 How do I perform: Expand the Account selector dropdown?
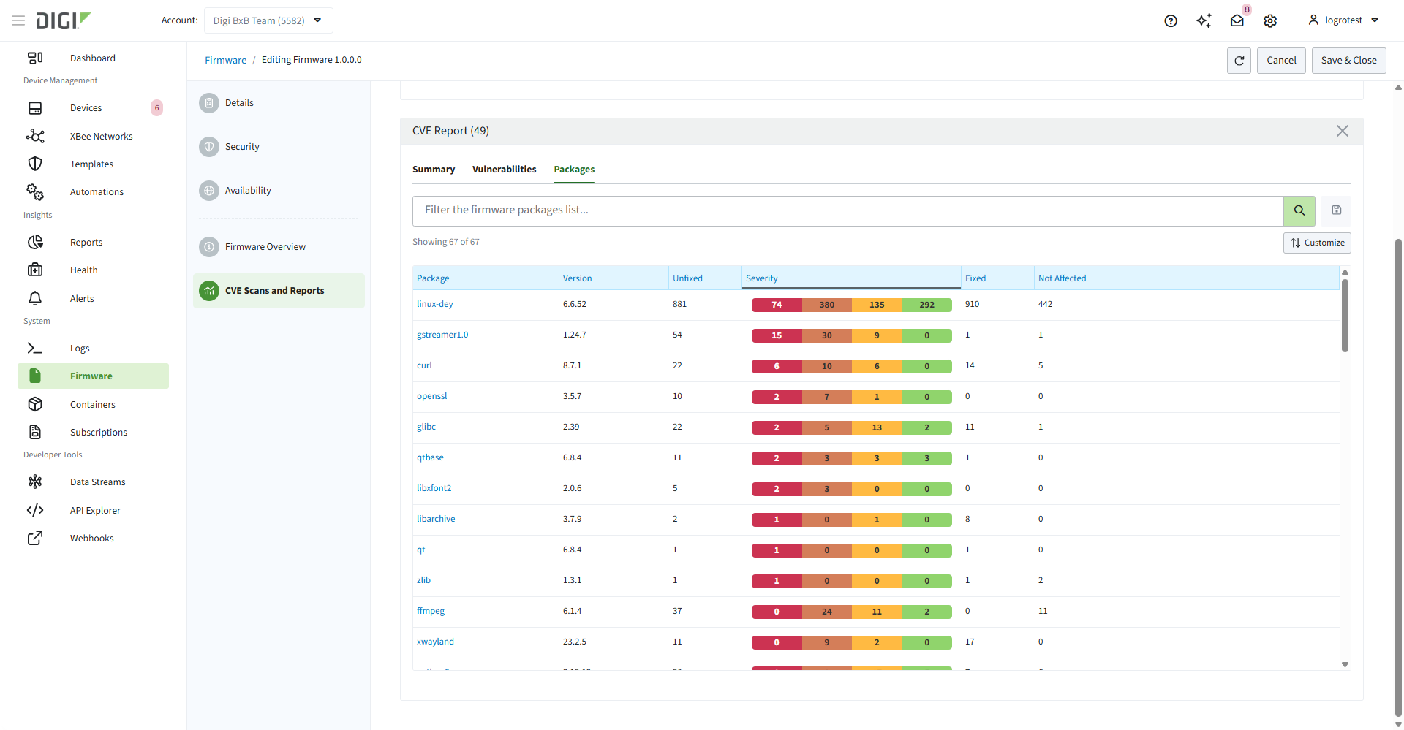(268, 20)
